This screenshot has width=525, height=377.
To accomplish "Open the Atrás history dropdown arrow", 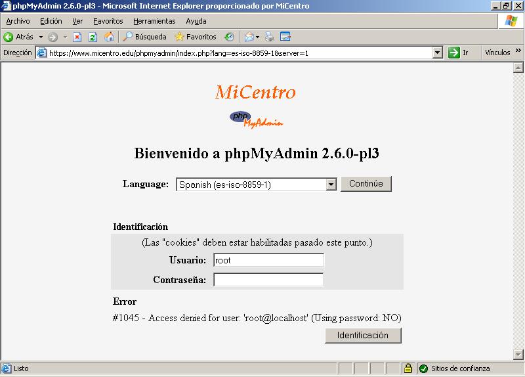I will (41, 37).
